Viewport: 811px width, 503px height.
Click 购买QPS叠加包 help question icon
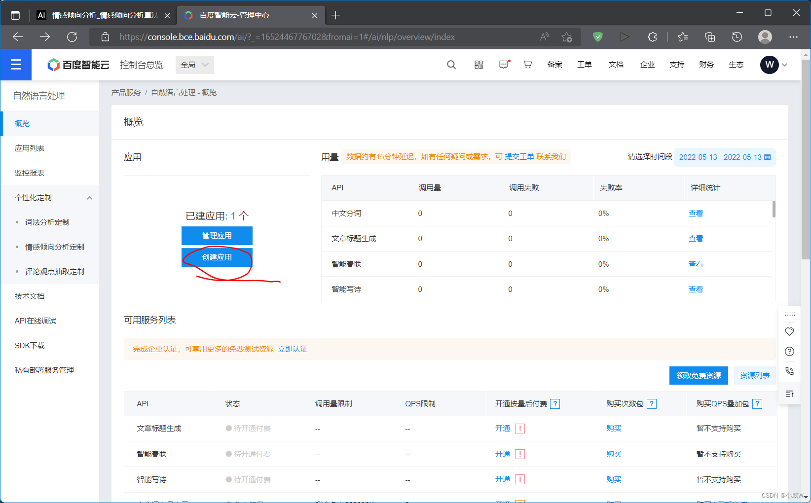point(758,404)
